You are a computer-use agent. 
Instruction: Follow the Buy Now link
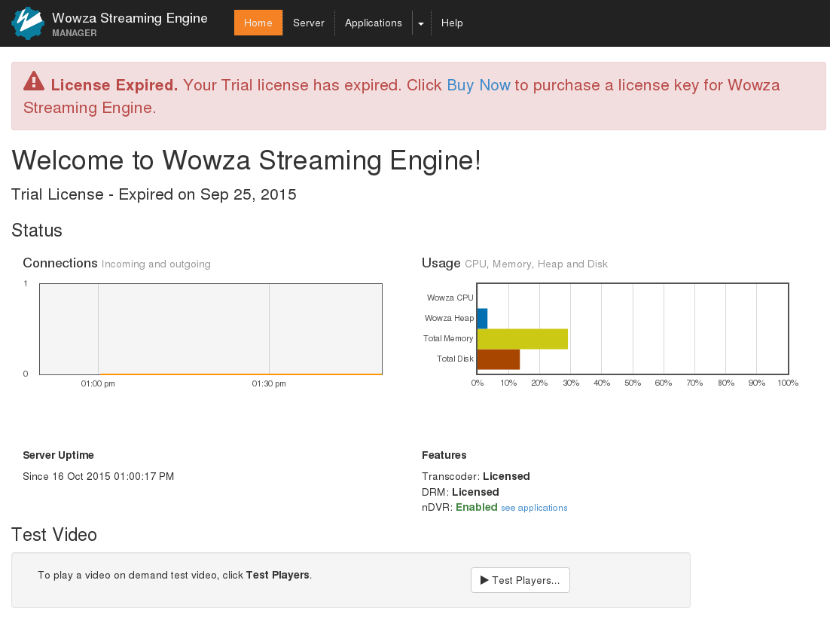[x=478, y=85]
